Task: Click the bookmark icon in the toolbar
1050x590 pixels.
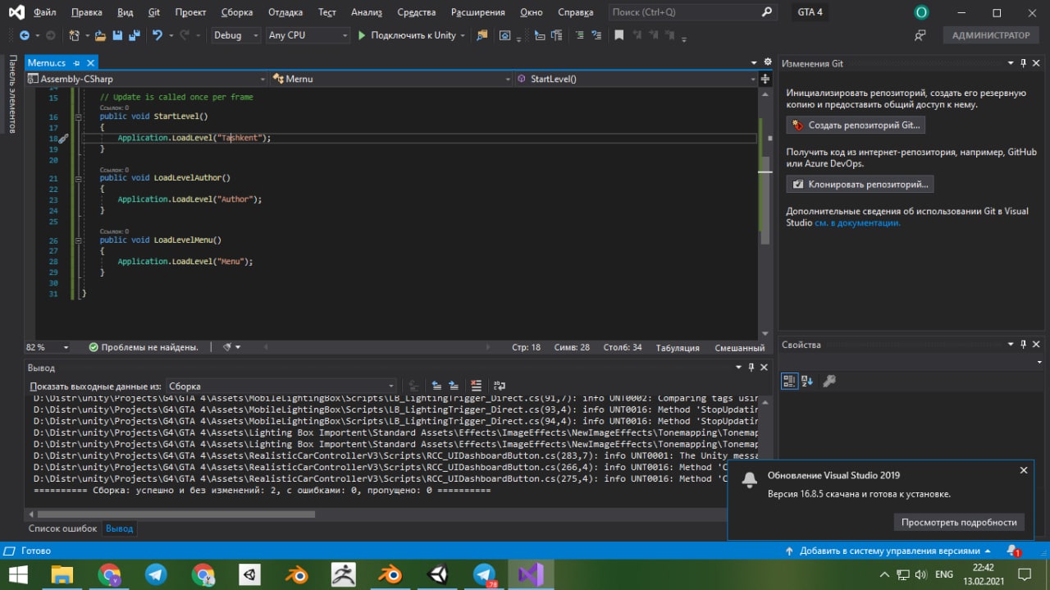Action: pyautogui.click(x=619, y=35)
